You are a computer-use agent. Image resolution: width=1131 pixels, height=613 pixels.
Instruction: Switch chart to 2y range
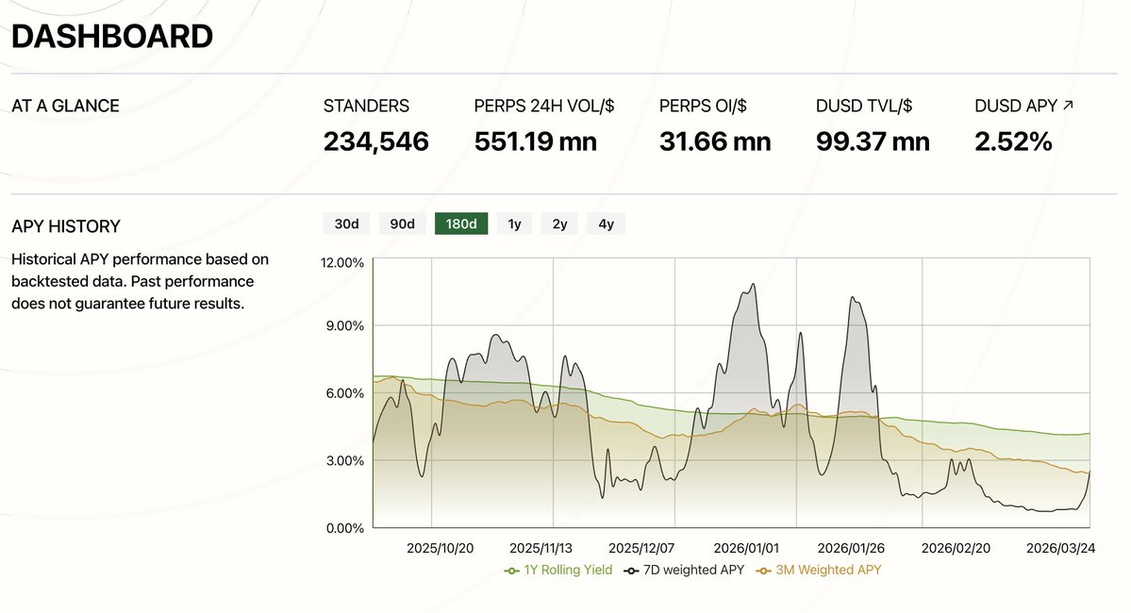[x=559, y=224]
